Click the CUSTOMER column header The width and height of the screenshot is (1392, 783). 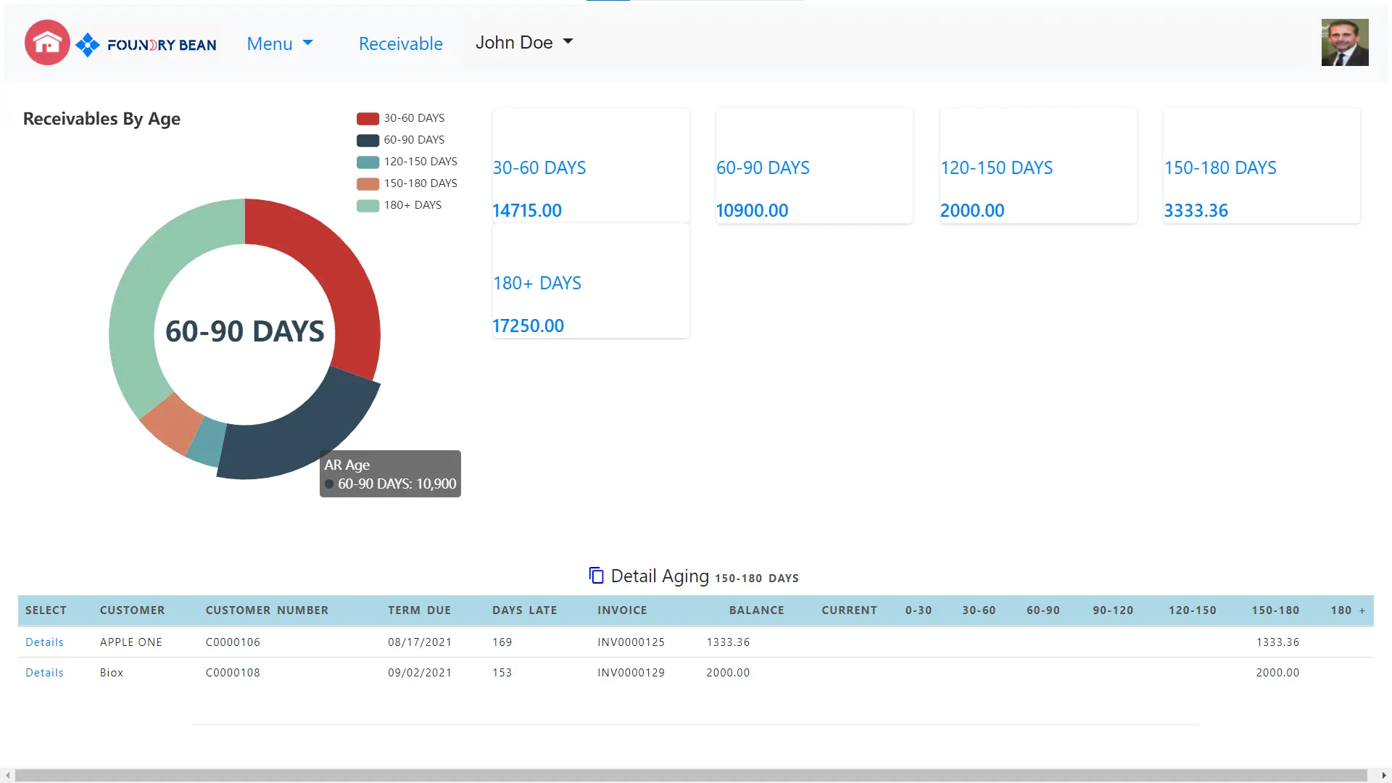pyautogui.click(x=132, y=610)
